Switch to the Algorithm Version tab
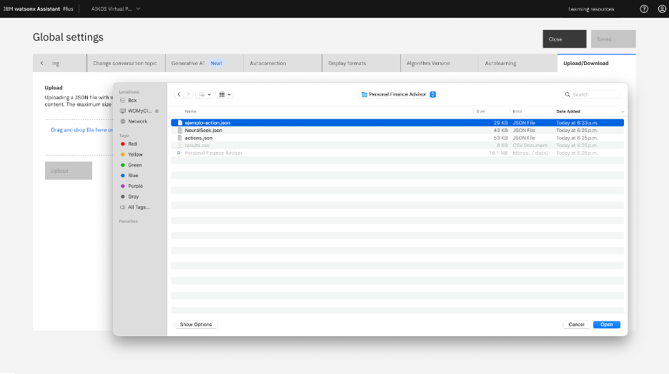Viewport: 669px width, 374px height. (x=428, y=63)
